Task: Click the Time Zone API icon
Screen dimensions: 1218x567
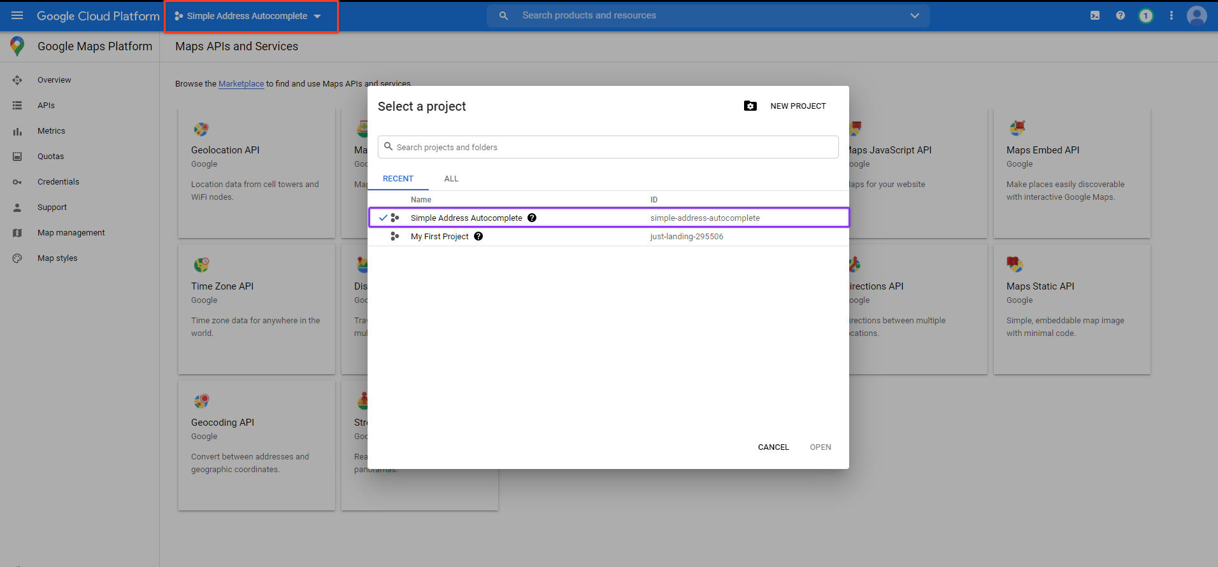Action: (201, 265)
